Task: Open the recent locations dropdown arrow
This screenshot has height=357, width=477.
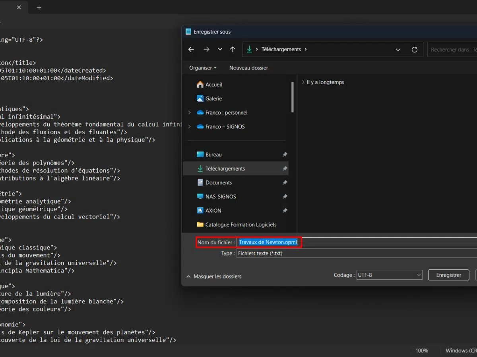Action: click(x=220, y=50)
